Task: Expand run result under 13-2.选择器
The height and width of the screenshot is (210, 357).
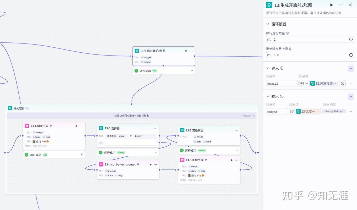Action: (156, 152)
